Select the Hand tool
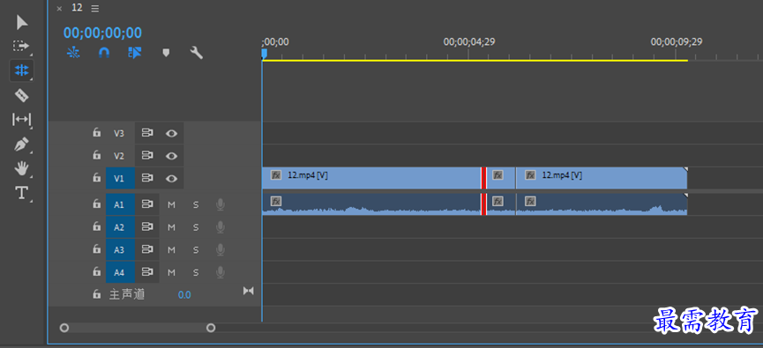763x348 pixels. pos(21,168)
